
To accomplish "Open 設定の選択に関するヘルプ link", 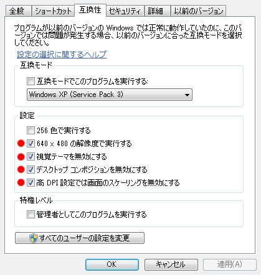I will point(62,54).
